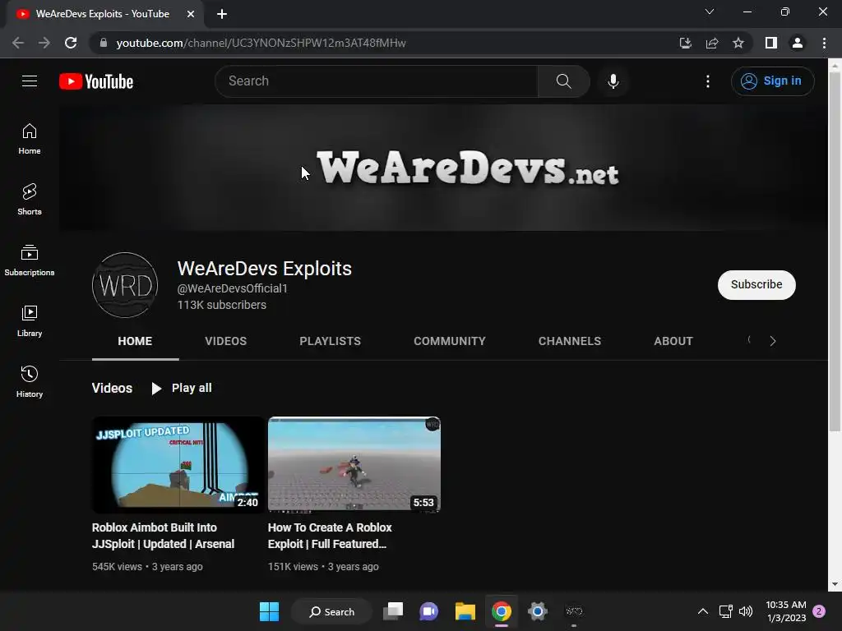The width and height of the screenshot is (842, 631).
Task: Open Settings gear on taskbar
Action: coord(537,611)
